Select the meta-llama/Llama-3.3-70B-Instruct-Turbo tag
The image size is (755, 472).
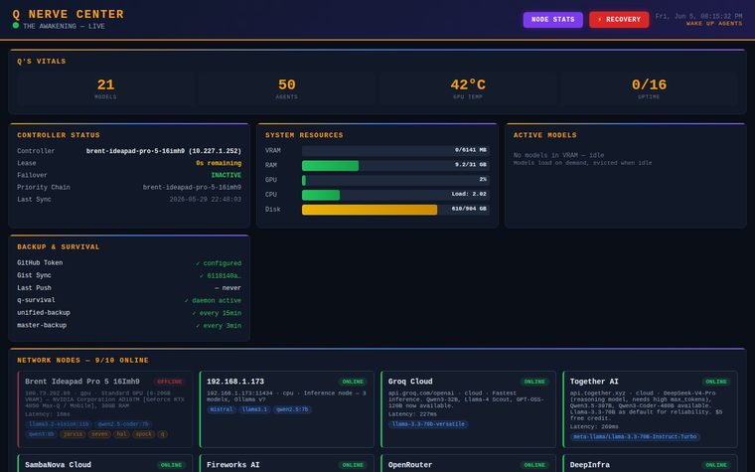click(x=635, y=437)
